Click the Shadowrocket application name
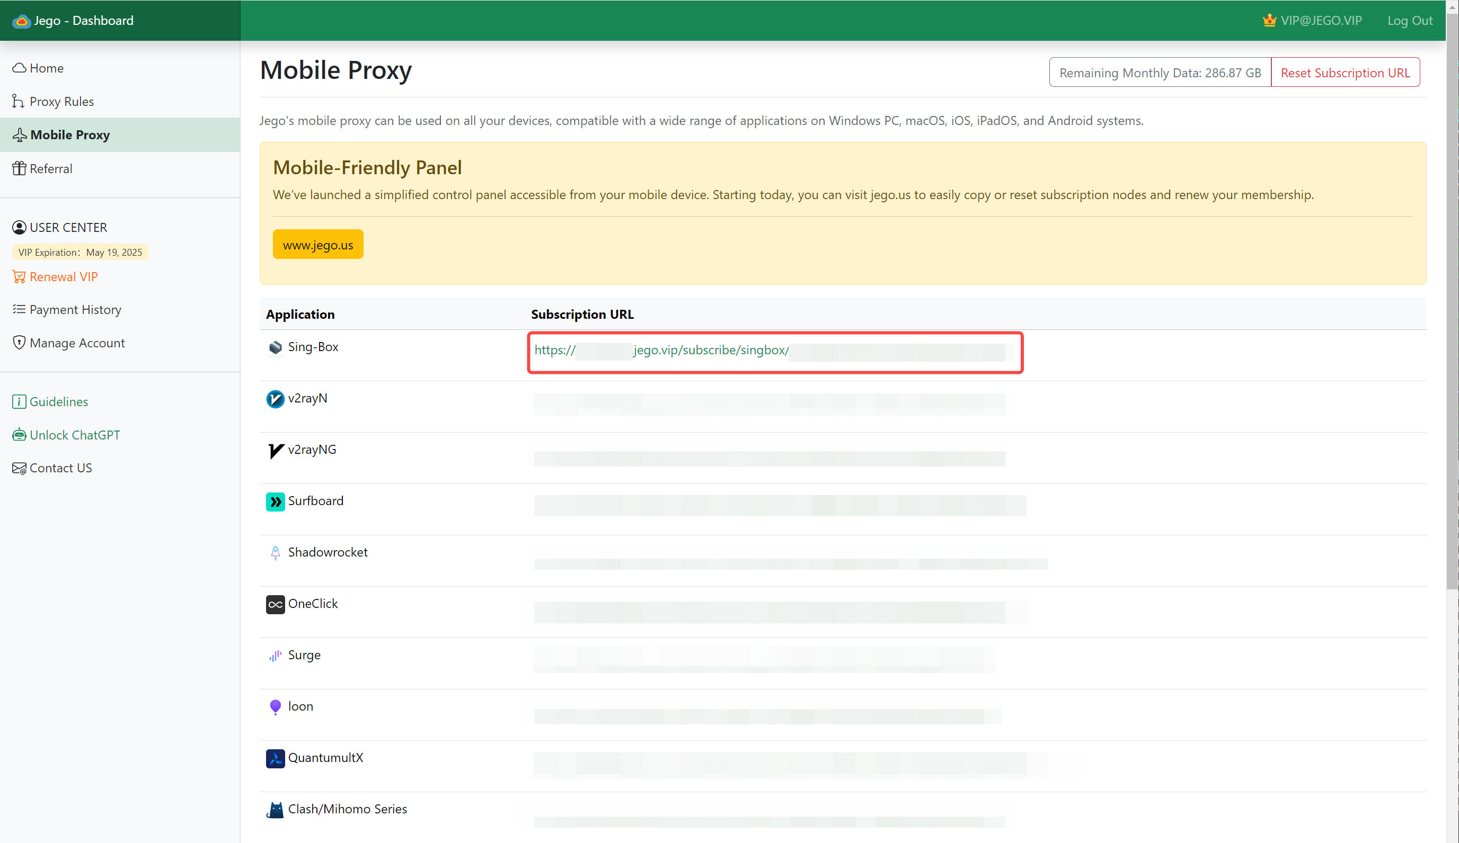This screenshot has width=1459, height=843. click(x=328, y=552)
